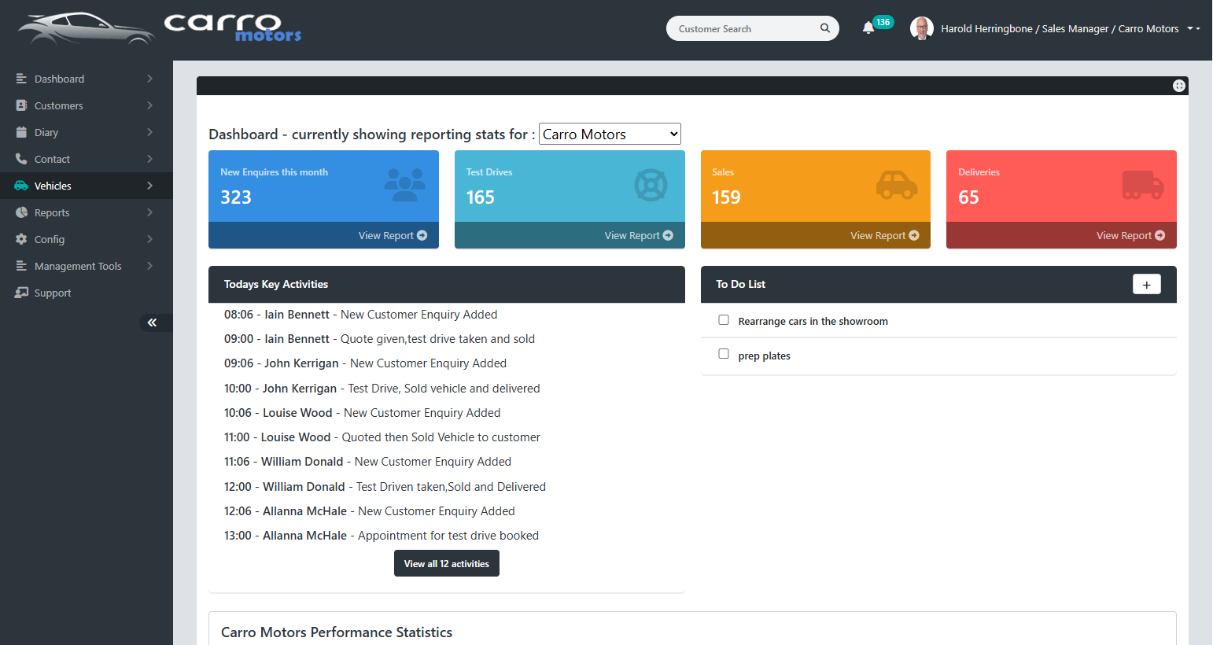Open the user account dropdown arrow
This screenshot has width=1213, height=645.
[1193, 28]
